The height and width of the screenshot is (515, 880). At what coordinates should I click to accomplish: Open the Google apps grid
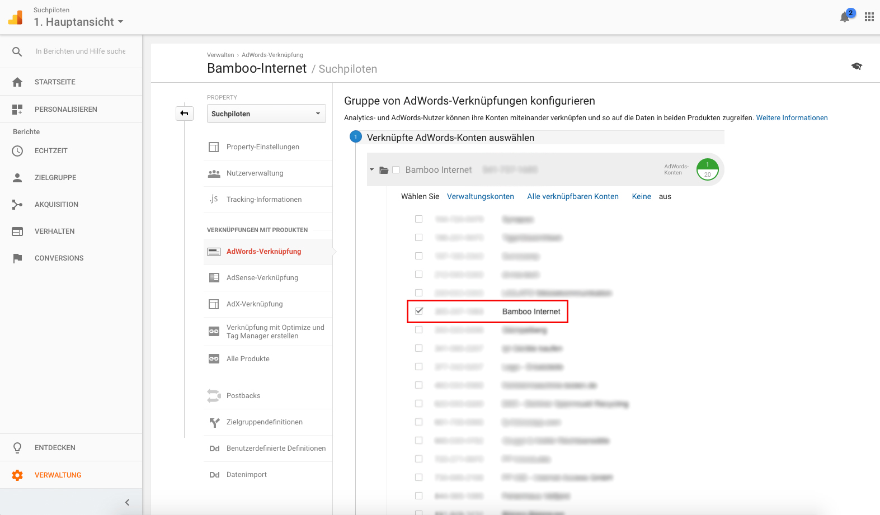(869, 17)
